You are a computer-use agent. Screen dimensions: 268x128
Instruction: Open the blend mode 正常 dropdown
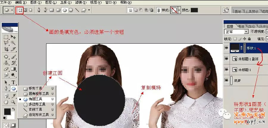246,31
